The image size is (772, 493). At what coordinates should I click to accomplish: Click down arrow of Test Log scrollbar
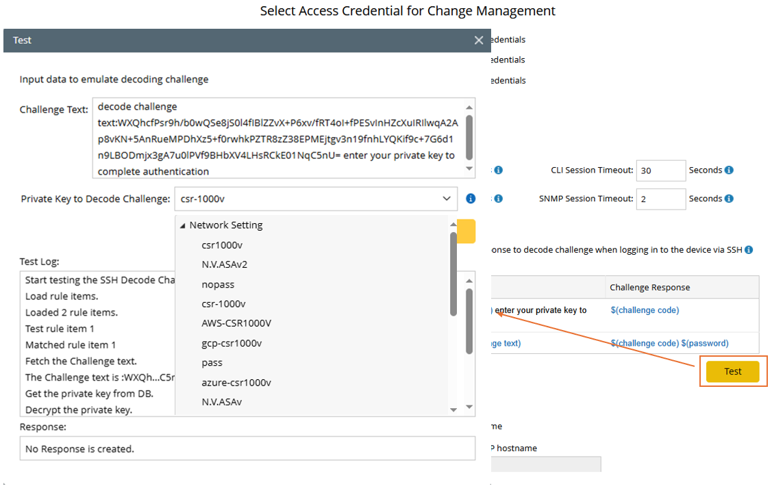[x=469, y=407]
